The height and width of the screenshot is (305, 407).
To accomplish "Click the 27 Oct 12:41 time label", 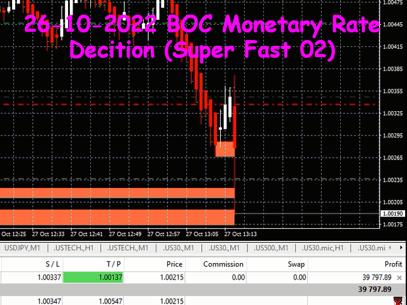I will [86, 234].
